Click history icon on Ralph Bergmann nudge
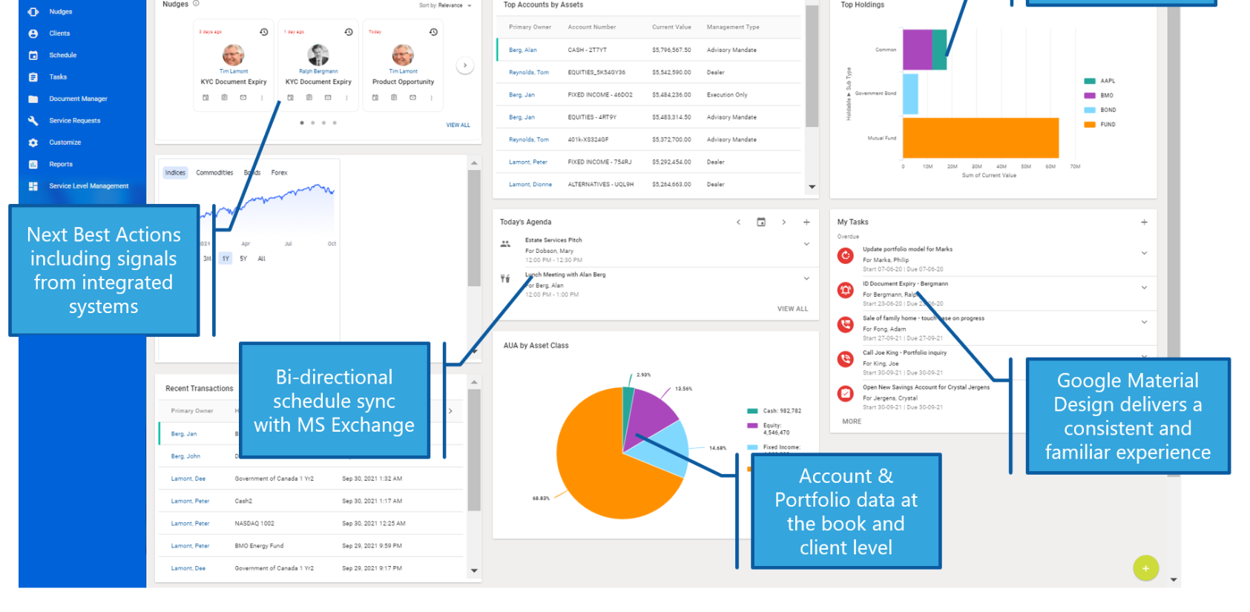This screenshot has width=1250, height=612. (349, 32)
